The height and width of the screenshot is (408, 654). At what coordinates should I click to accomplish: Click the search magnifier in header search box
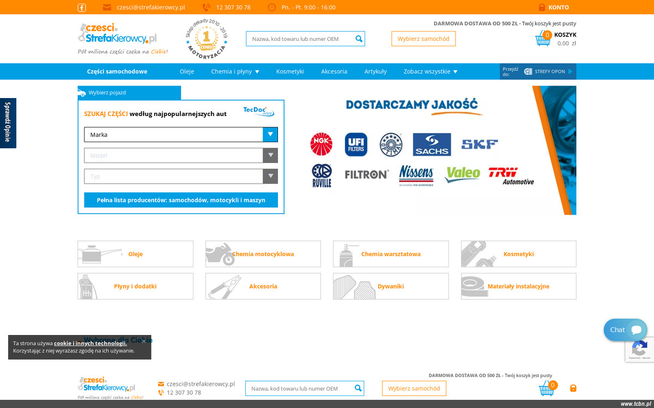point(359,39)
